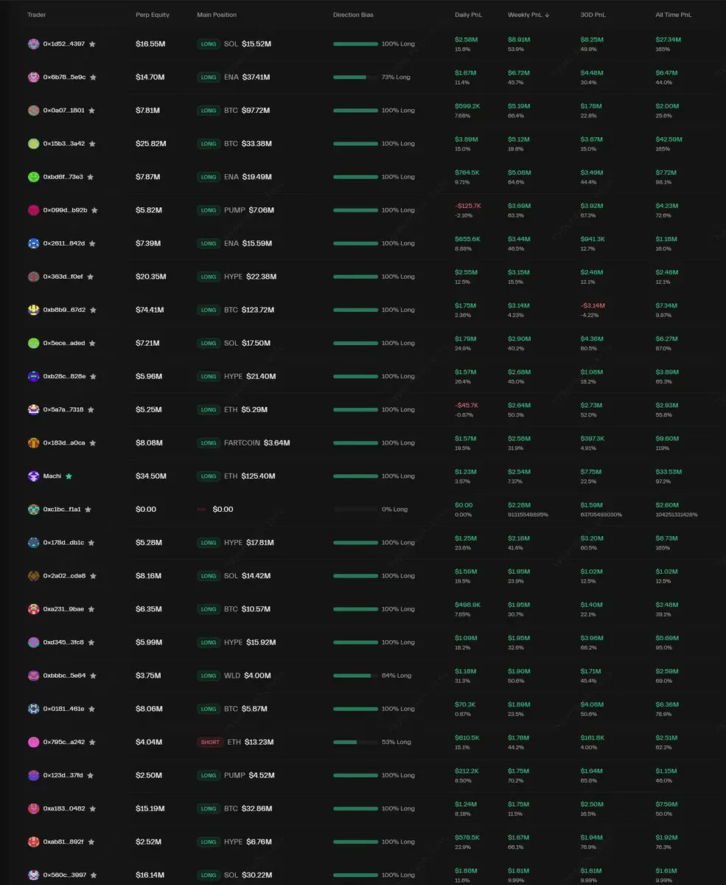
Task: Open trader address 0xbd6f...73e3
Action: (63, 177)
